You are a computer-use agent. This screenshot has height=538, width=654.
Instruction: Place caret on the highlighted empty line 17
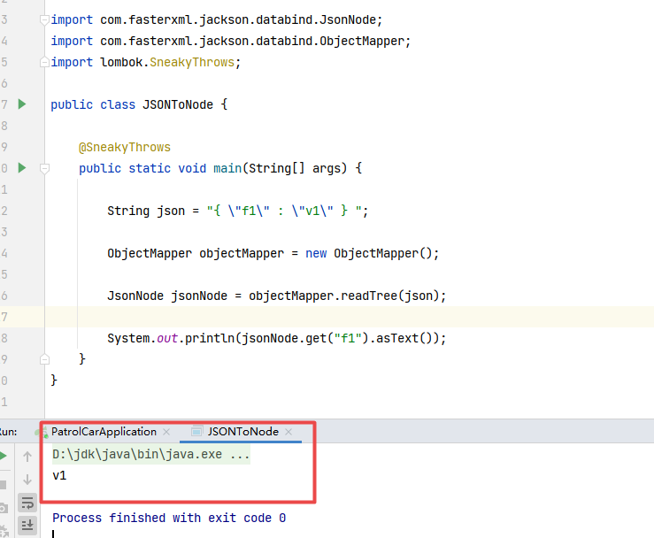[349, 317]
